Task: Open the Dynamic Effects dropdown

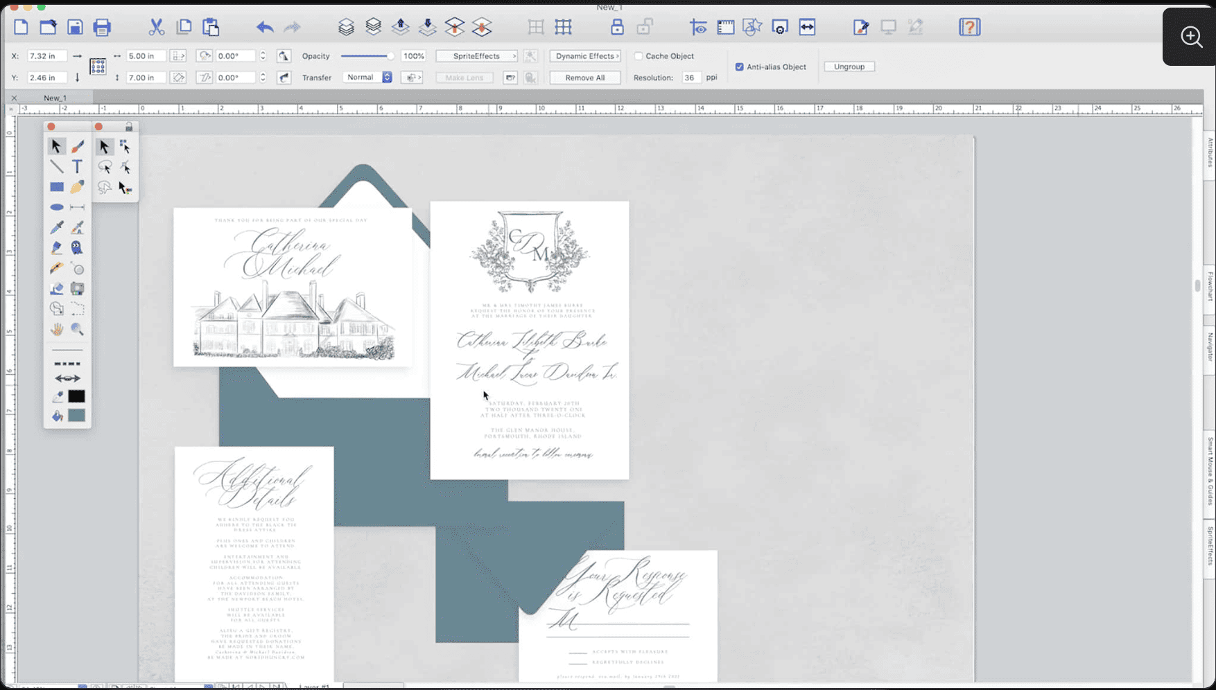Action: 585,56
